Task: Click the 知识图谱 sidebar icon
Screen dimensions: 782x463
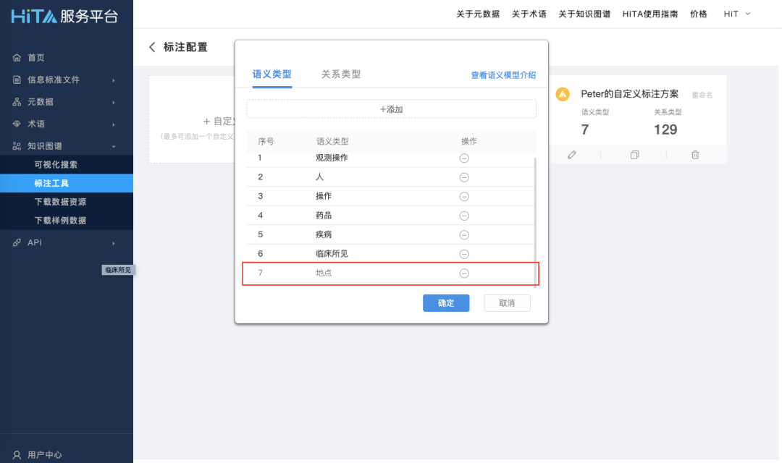Action: pyautogui.click(x=17, y=146)
